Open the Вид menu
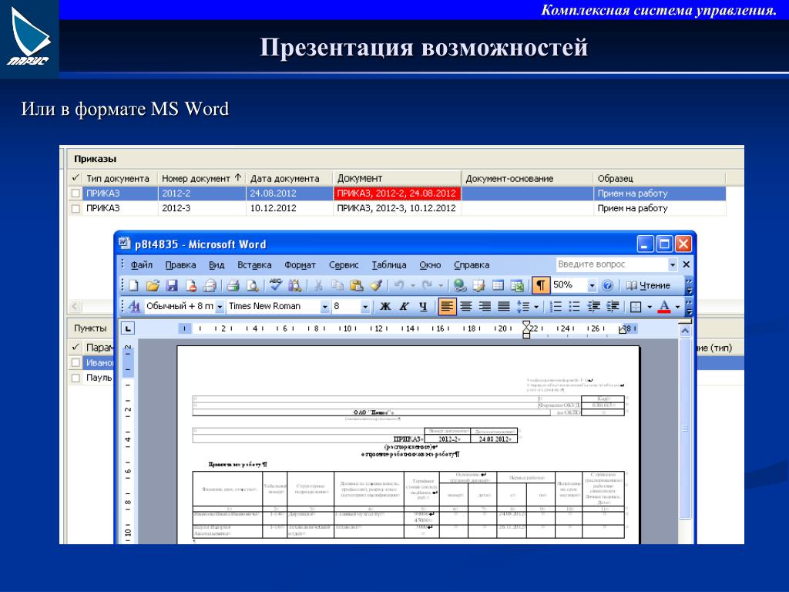 pos(217,265)
